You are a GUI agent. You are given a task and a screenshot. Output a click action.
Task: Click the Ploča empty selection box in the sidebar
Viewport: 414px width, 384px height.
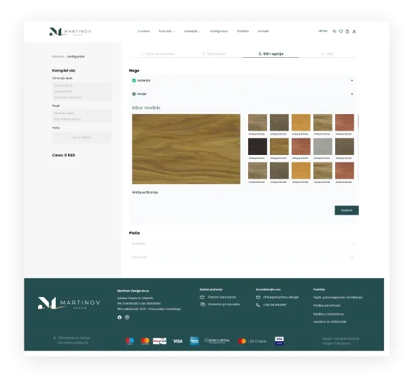coord(82,137)
